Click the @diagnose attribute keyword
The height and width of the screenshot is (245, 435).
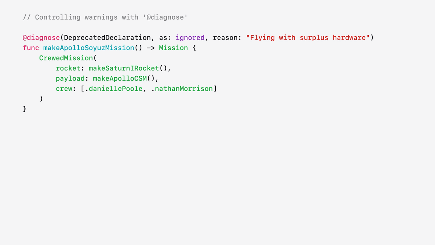pyautogui.click(x=41, y=38)
